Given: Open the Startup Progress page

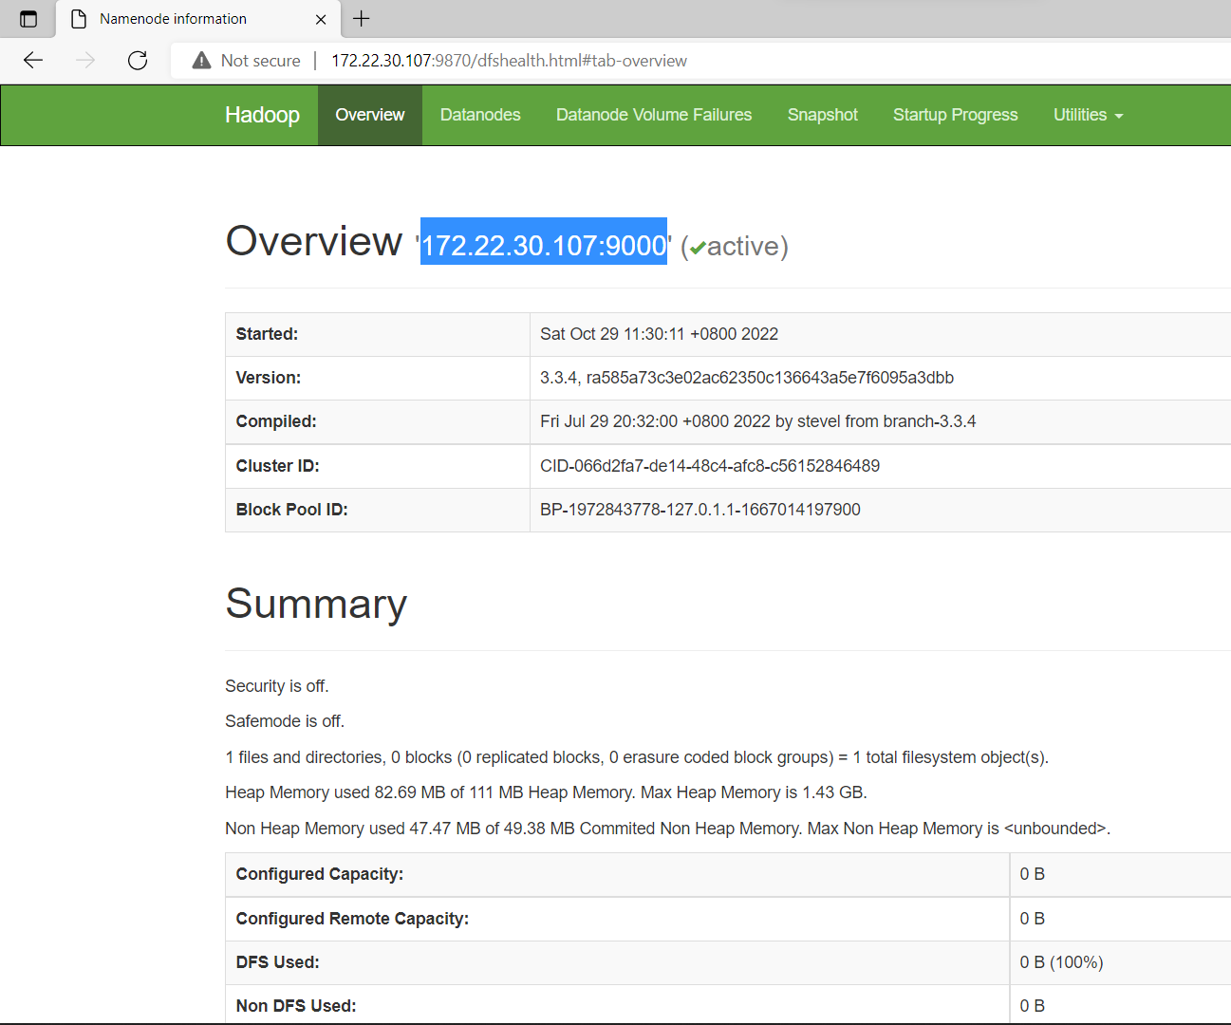Looking at the screenshot, I should click(x=955, y=115).
